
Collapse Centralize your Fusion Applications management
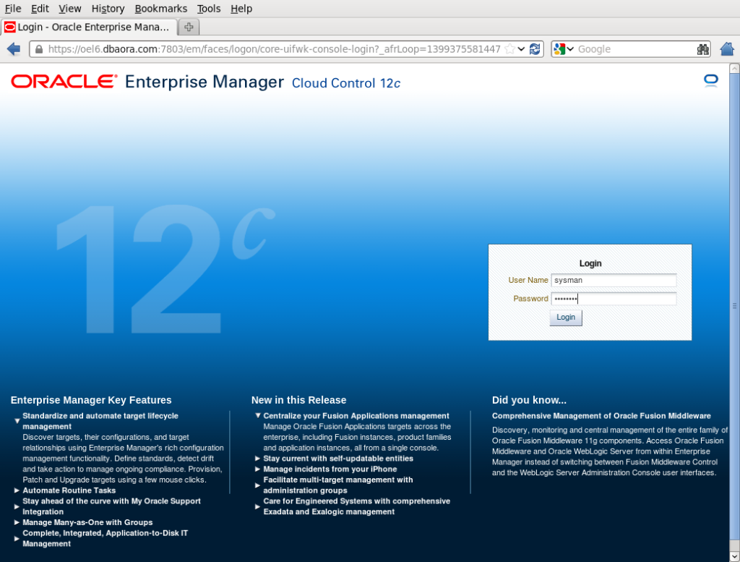tap(258, 416)
